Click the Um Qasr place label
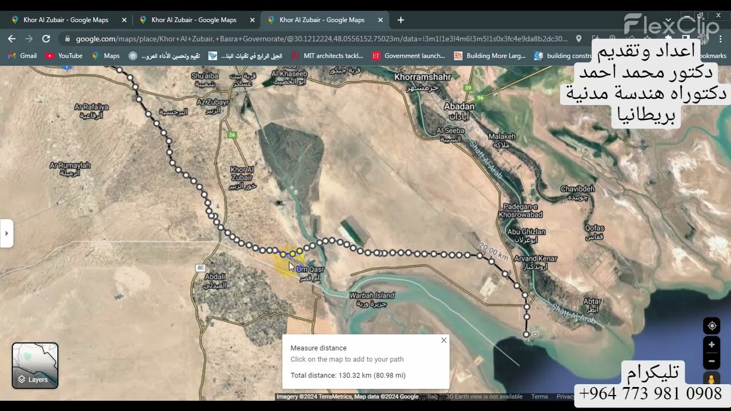731x411 pixels. [310, 273]
